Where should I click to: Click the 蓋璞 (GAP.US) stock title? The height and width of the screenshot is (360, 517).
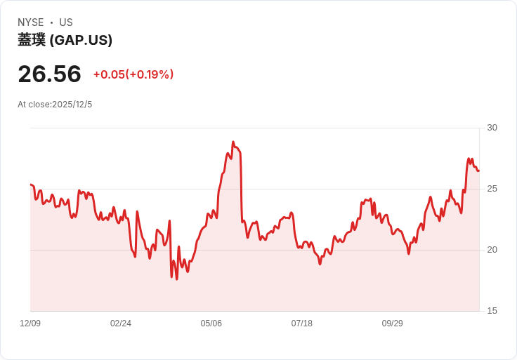(65, 41)
